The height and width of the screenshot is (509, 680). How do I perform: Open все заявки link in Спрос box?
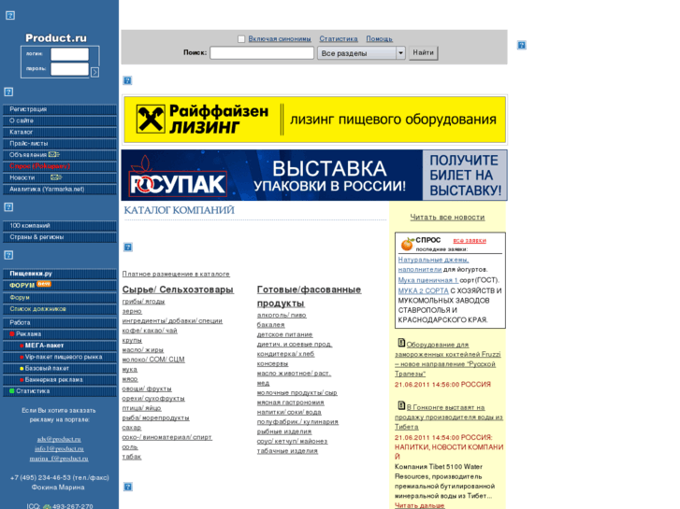[470, 240]
